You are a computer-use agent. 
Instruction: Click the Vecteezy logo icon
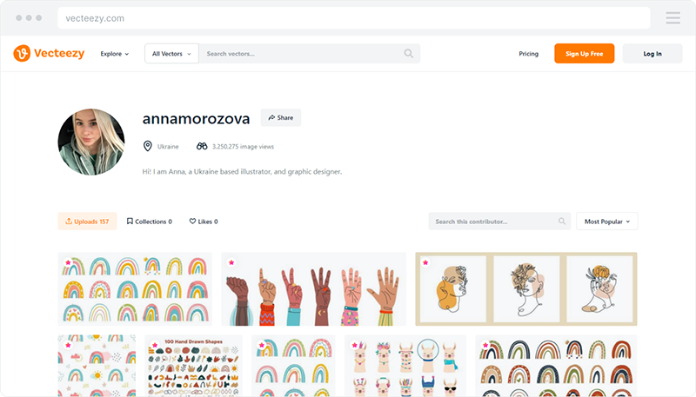tap(22, 53)
